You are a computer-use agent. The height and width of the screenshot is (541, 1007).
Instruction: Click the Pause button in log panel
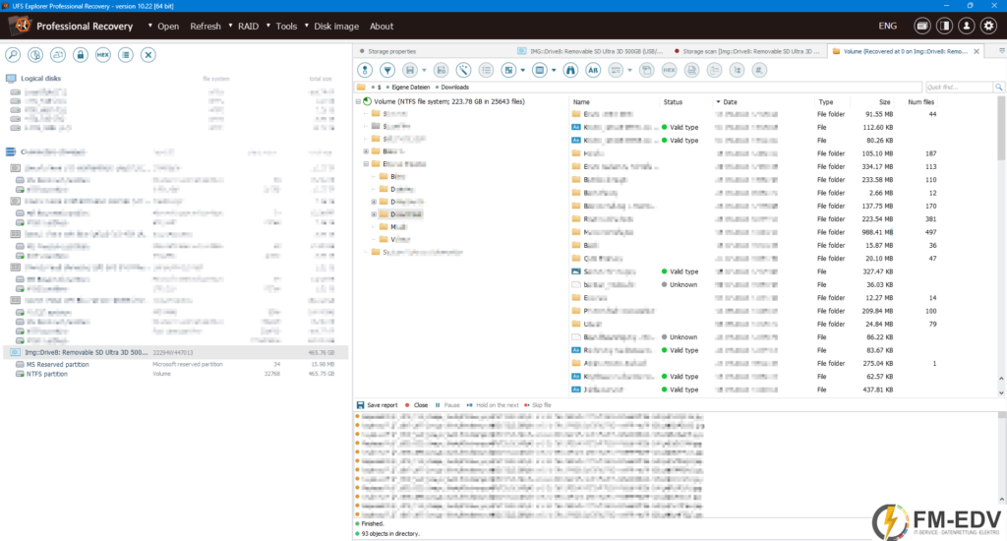point(447,405)
